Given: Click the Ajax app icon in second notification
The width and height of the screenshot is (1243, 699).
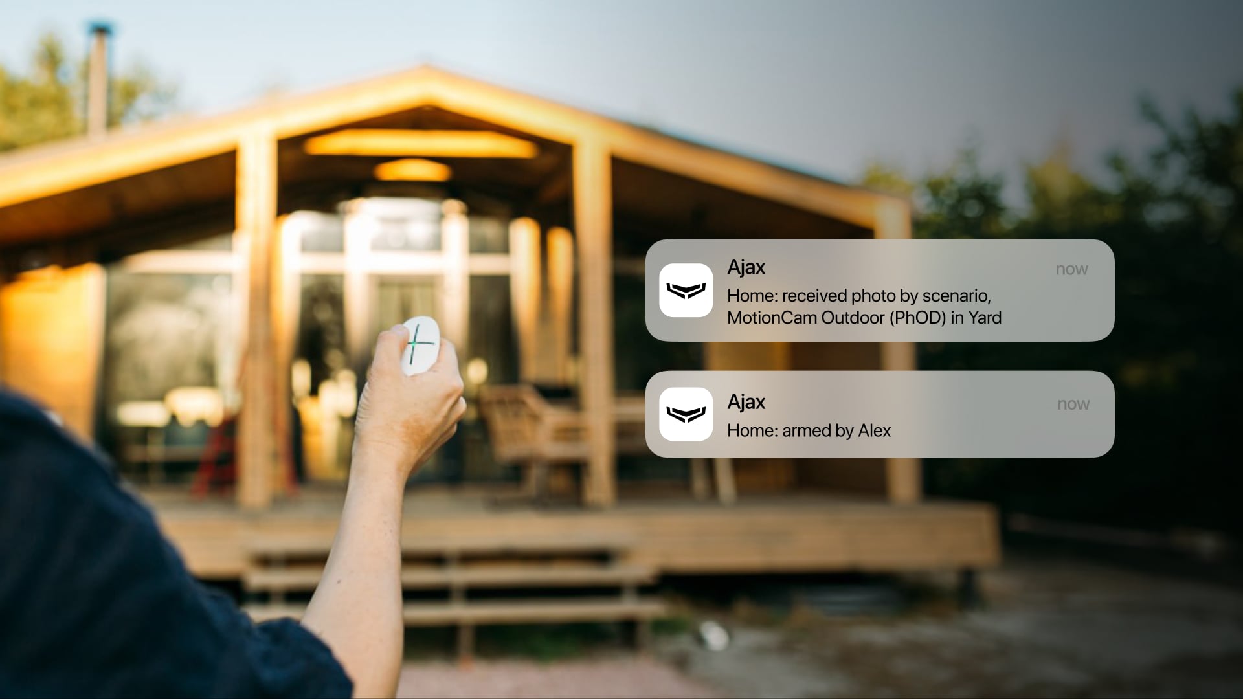Looking at the screenshot, I should pos(686,414).
